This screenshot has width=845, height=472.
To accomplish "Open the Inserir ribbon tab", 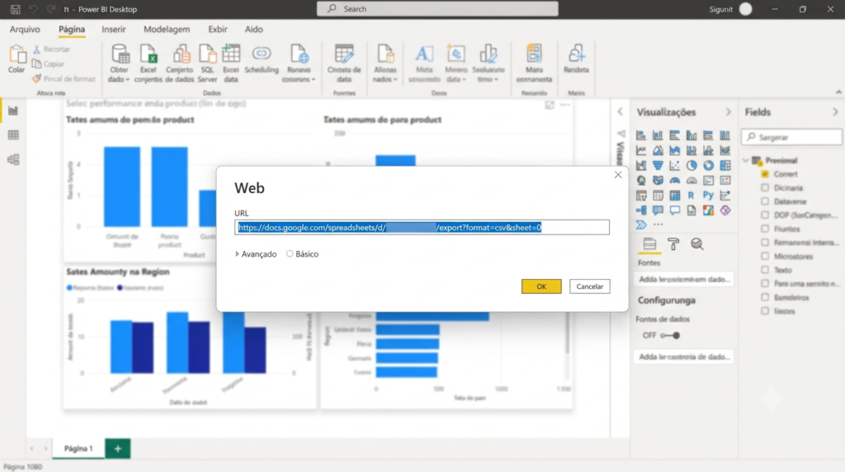I will click(114, 29).
